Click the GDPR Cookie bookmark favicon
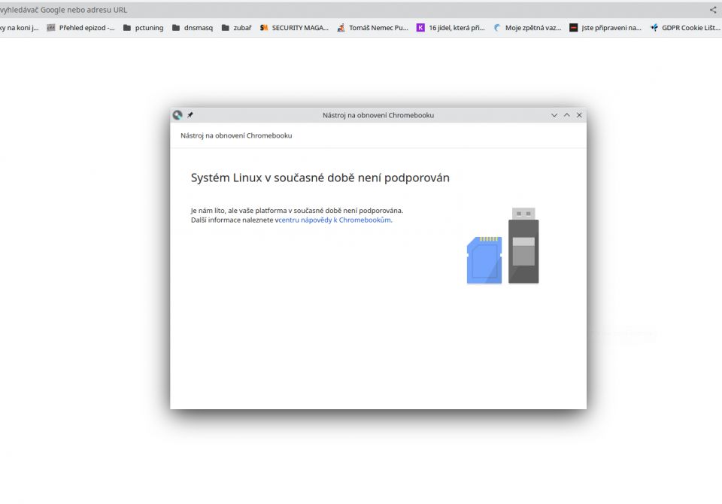722x504 pixels. pos(654,28)
